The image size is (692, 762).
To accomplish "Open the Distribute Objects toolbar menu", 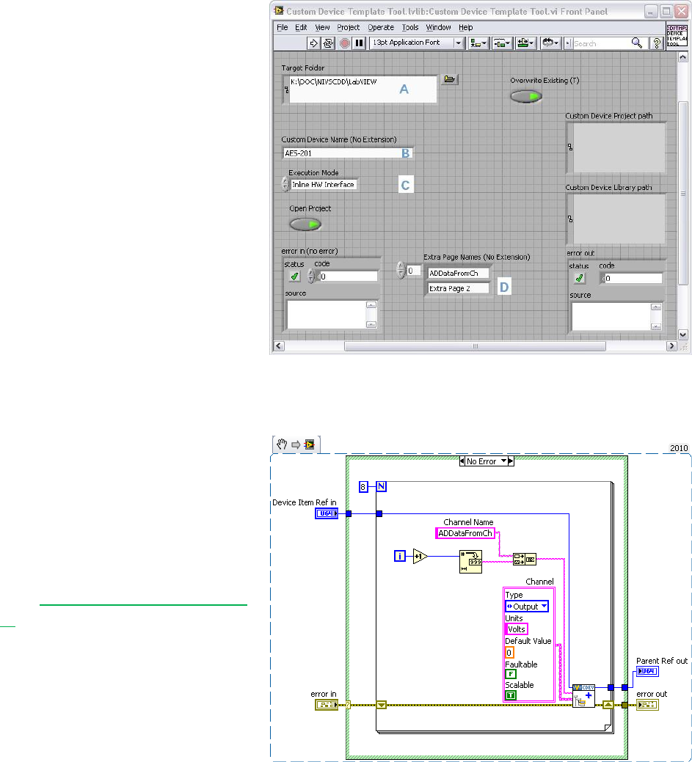I will [x=501, y=43].
